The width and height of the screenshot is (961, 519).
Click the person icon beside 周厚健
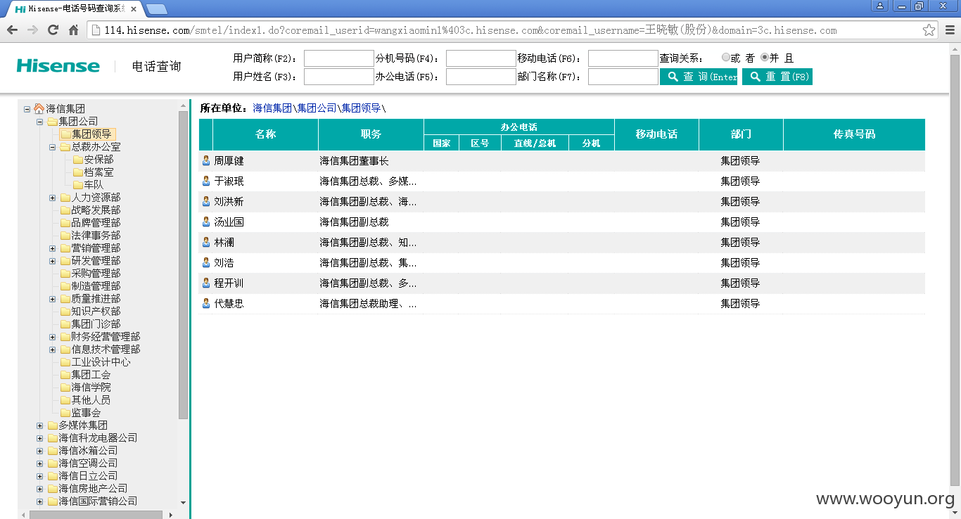[206, 161]
